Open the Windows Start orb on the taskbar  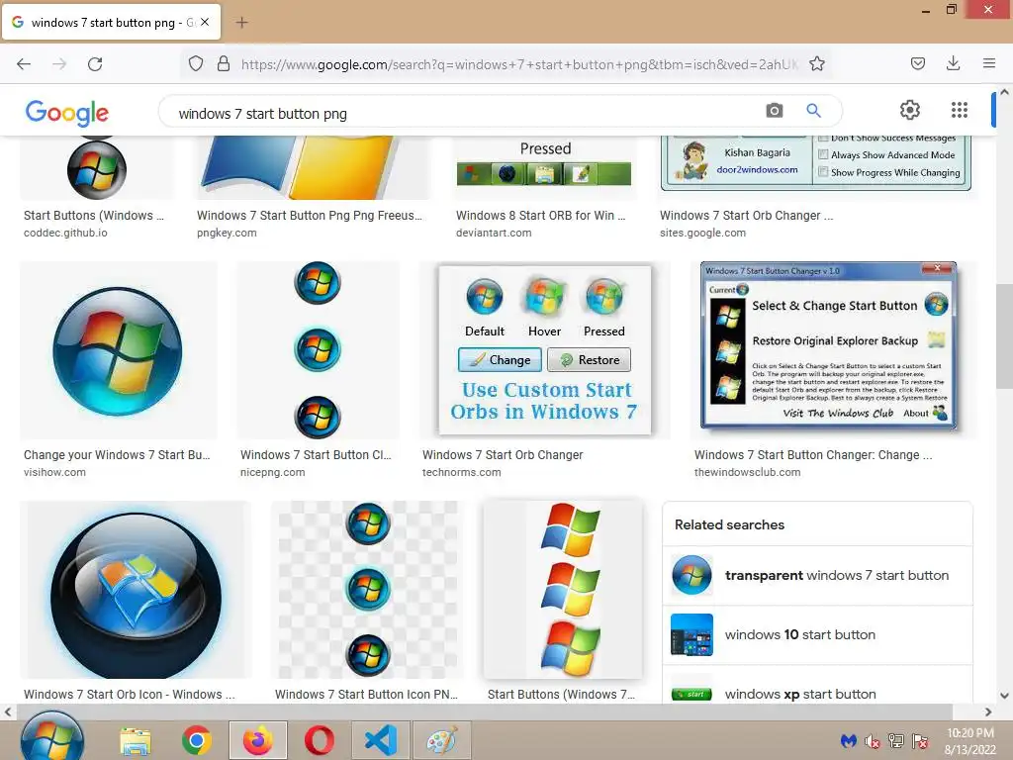coord(51,738)
